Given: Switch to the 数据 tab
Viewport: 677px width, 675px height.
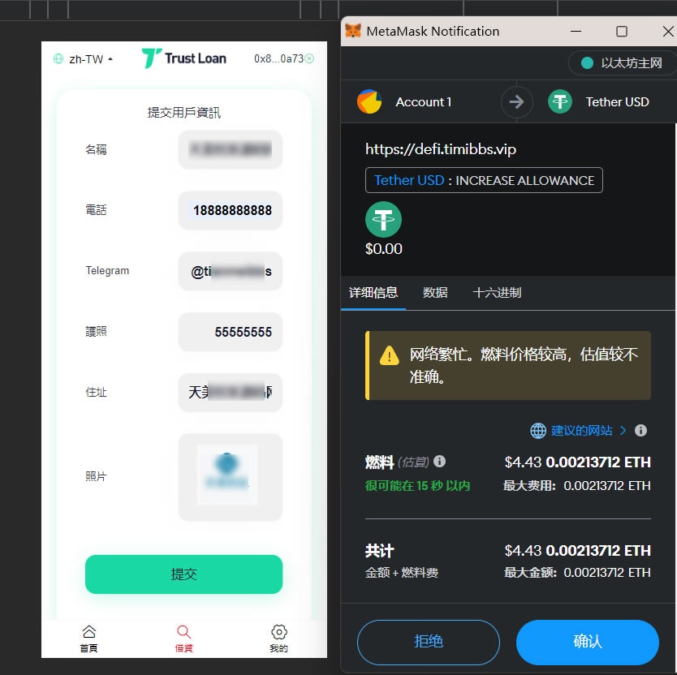Looking at the screenshot, I should [435, 293].
